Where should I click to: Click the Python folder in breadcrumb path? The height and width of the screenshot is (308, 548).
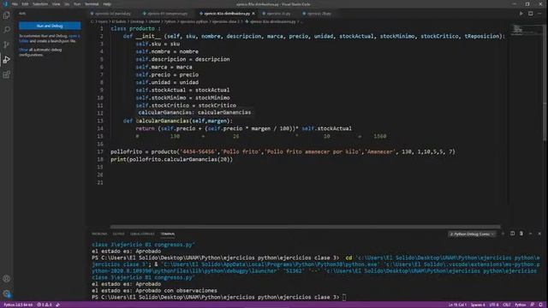(170, 21)
